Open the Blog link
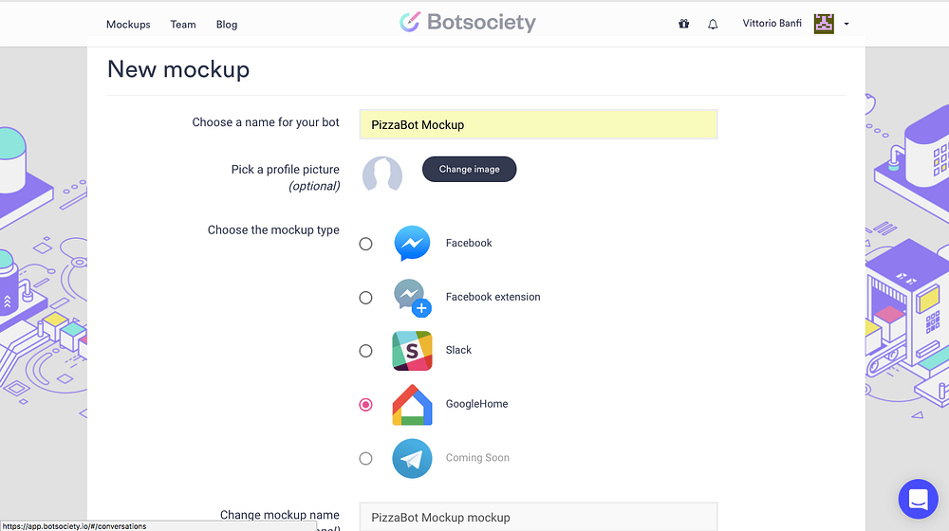This screenshot has height=531, width=949. coord(227,25)
